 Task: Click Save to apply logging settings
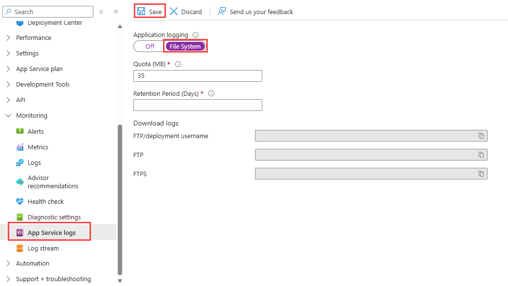tap(149, 11)
